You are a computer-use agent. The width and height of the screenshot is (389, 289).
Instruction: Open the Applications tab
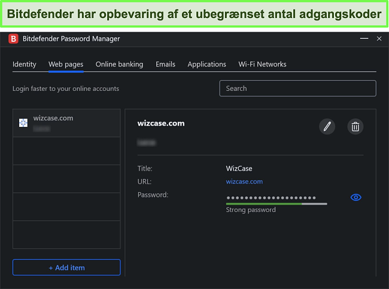206,64
